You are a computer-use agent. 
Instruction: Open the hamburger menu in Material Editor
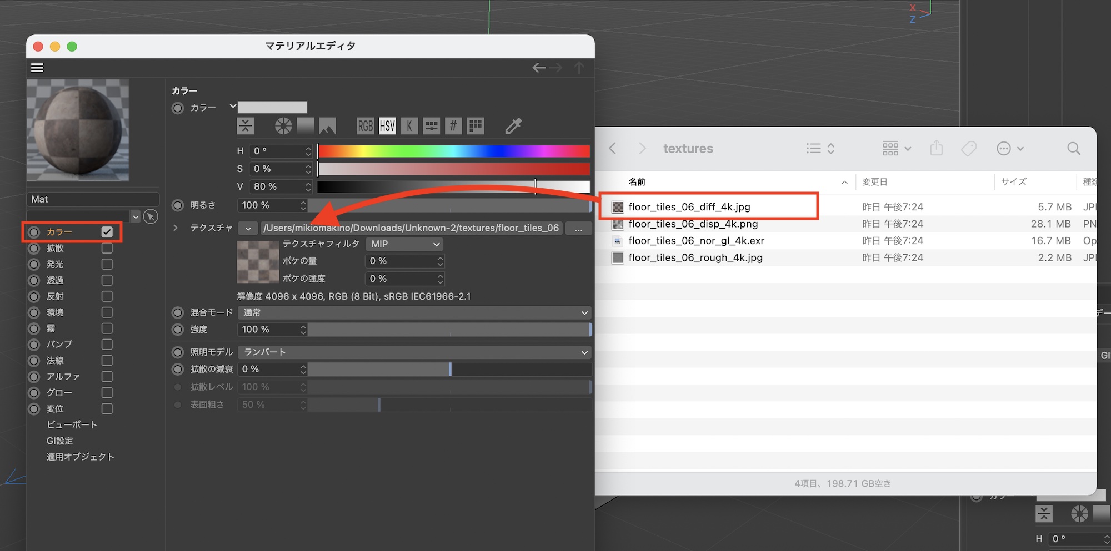click(37, 68)
